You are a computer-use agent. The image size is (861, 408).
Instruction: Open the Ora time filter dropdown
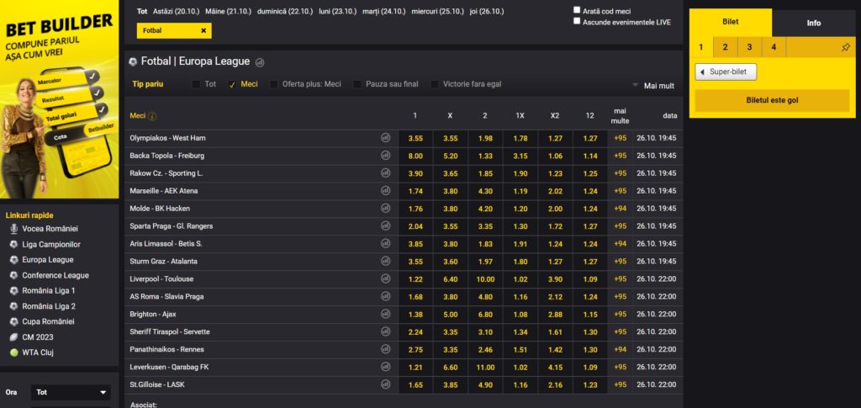[71, 393]
